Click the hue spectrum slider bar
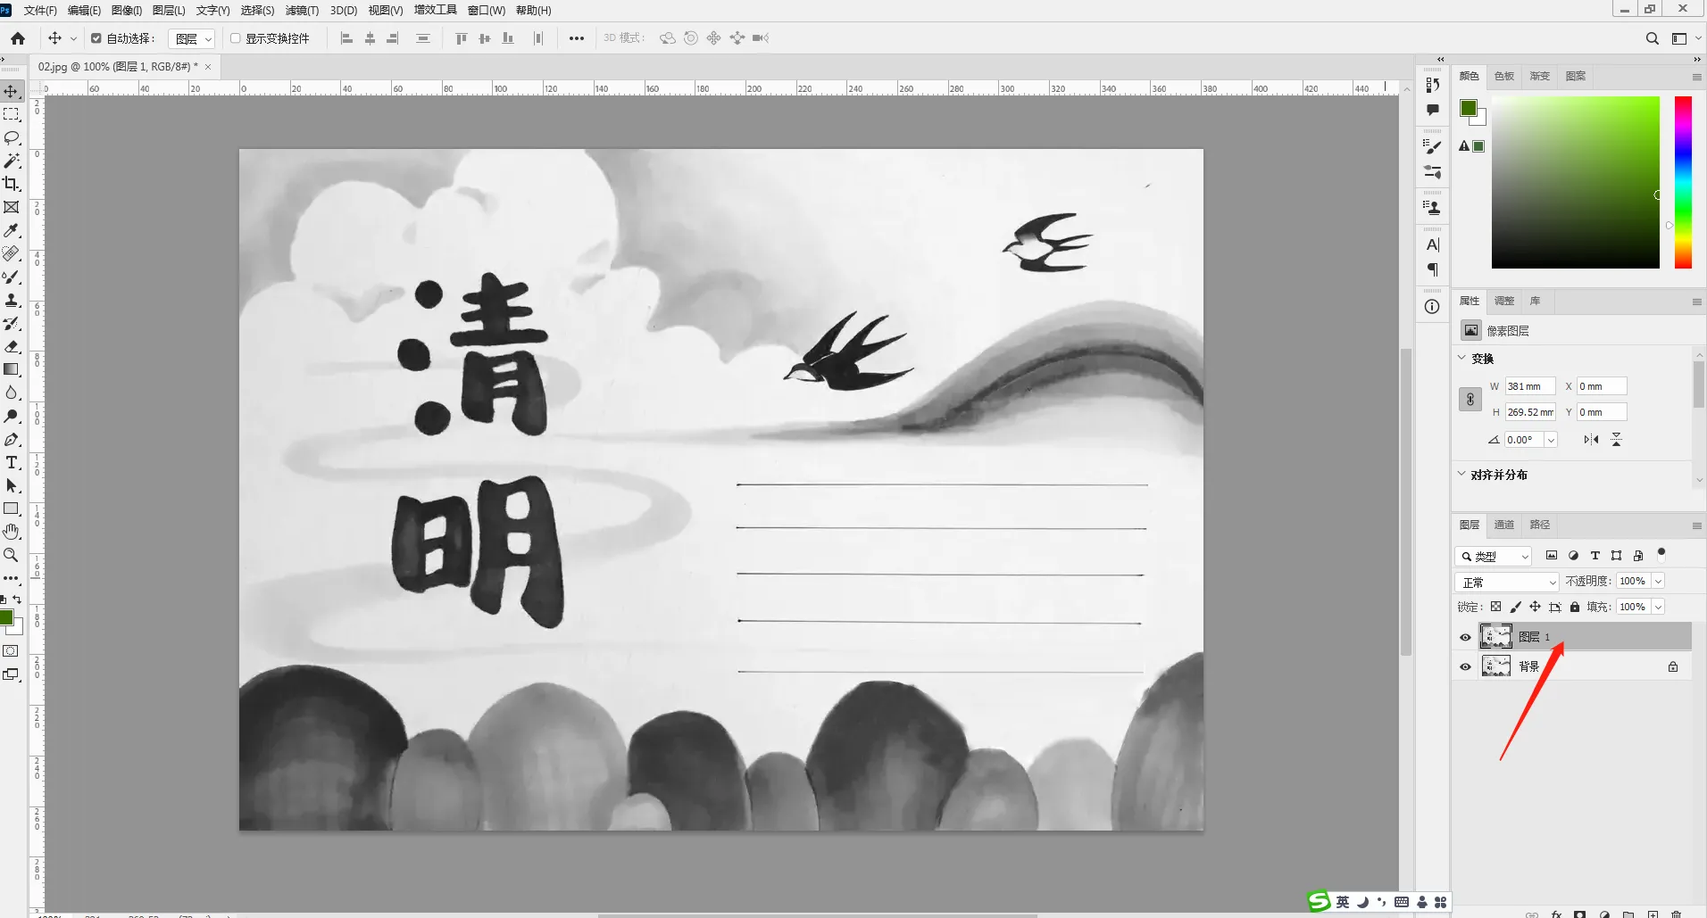The image size is (1707, 918). pos(1683,182)
